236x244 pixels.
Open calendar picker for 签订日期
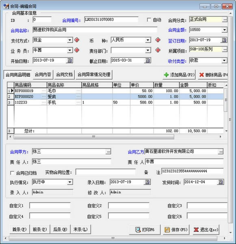point(224,40)
